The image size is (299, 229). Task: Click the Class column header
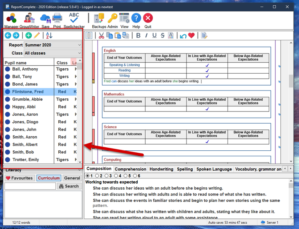coord(62,63)
